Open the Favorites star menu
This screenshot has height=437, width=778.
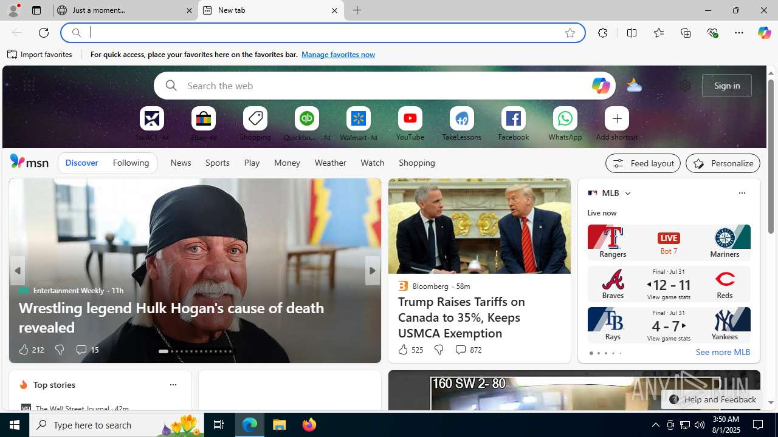(658, 33)
